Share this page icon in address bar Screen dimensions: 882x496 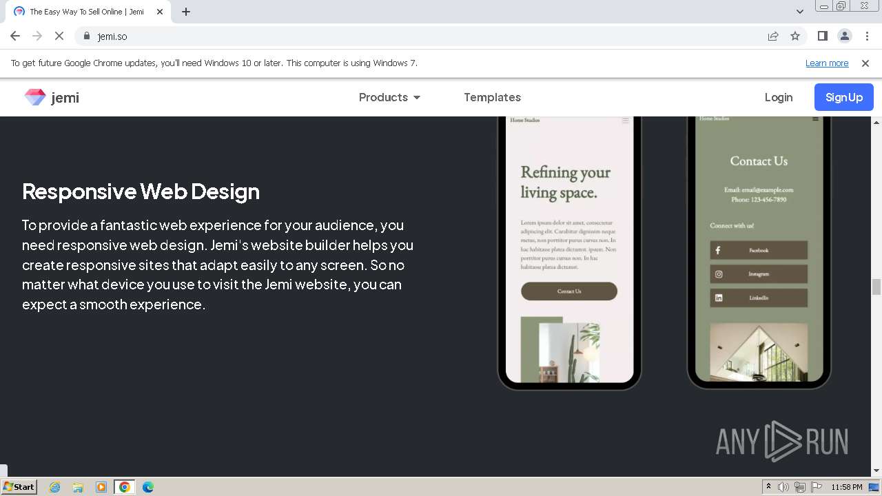773,36
